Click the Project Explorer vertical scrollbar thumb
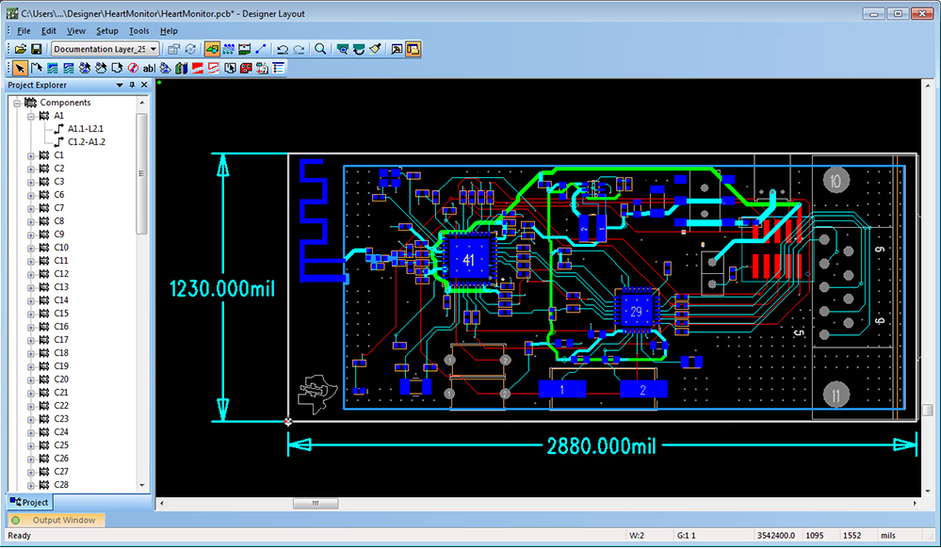 [x=142, y=174]
